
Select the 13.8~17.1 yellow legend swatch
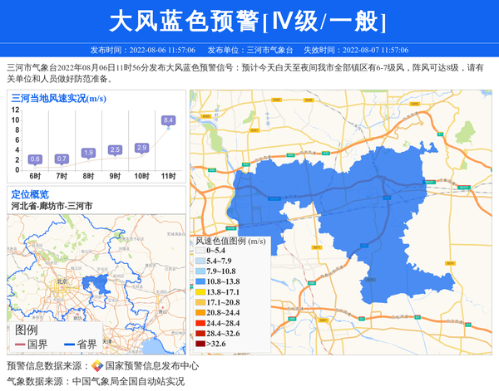[x=200, y=293]
